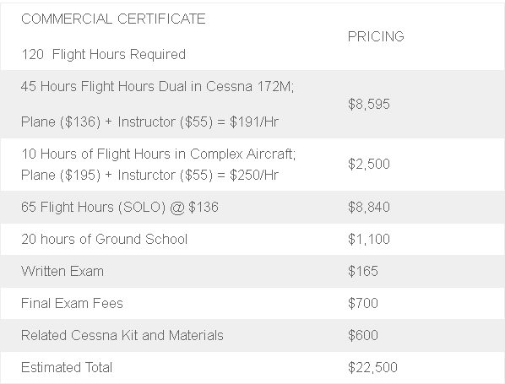Screen dimensions: 505x384
Task: Select the 20 hours of Ground School row
Action: point(252,239)
